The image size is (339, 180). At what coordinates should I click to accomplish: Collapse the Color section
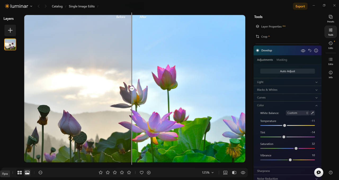(x=287, y=105)
